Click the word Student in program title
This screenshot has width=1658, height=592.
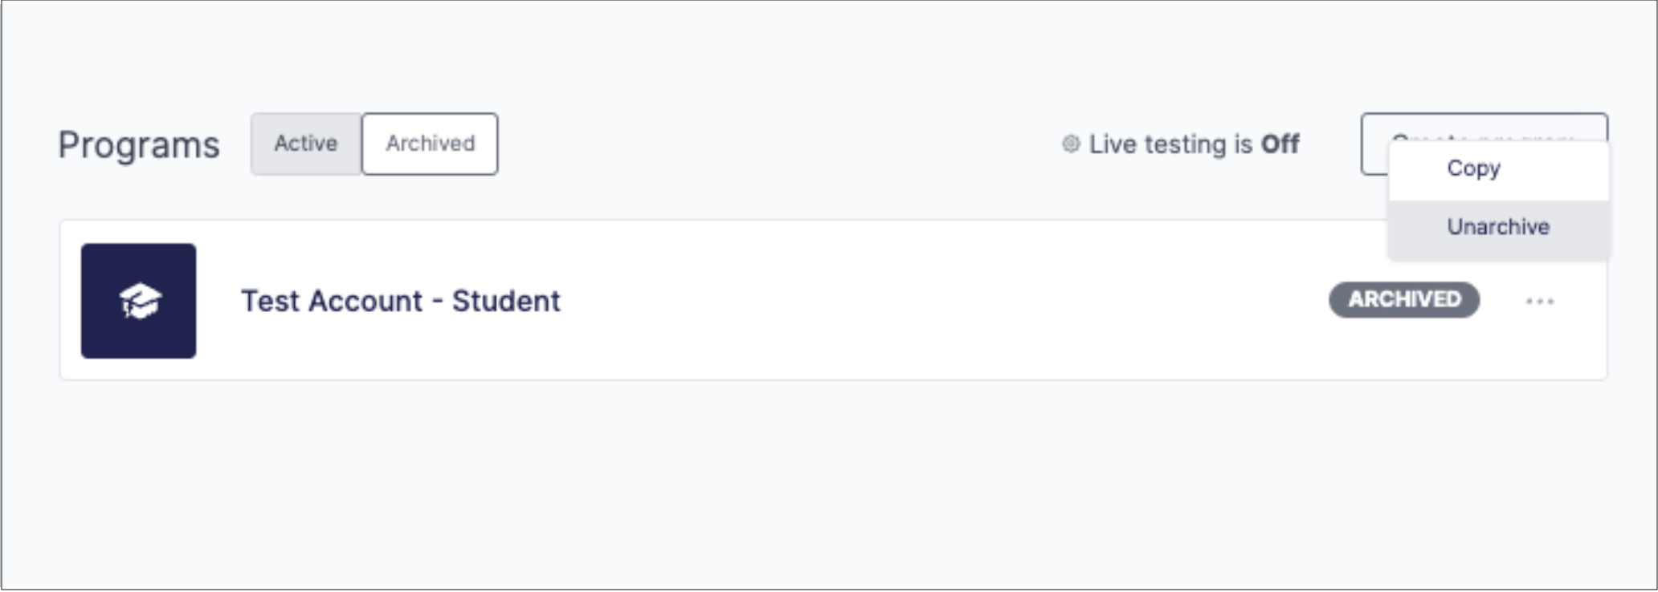[x=506, y=301]
